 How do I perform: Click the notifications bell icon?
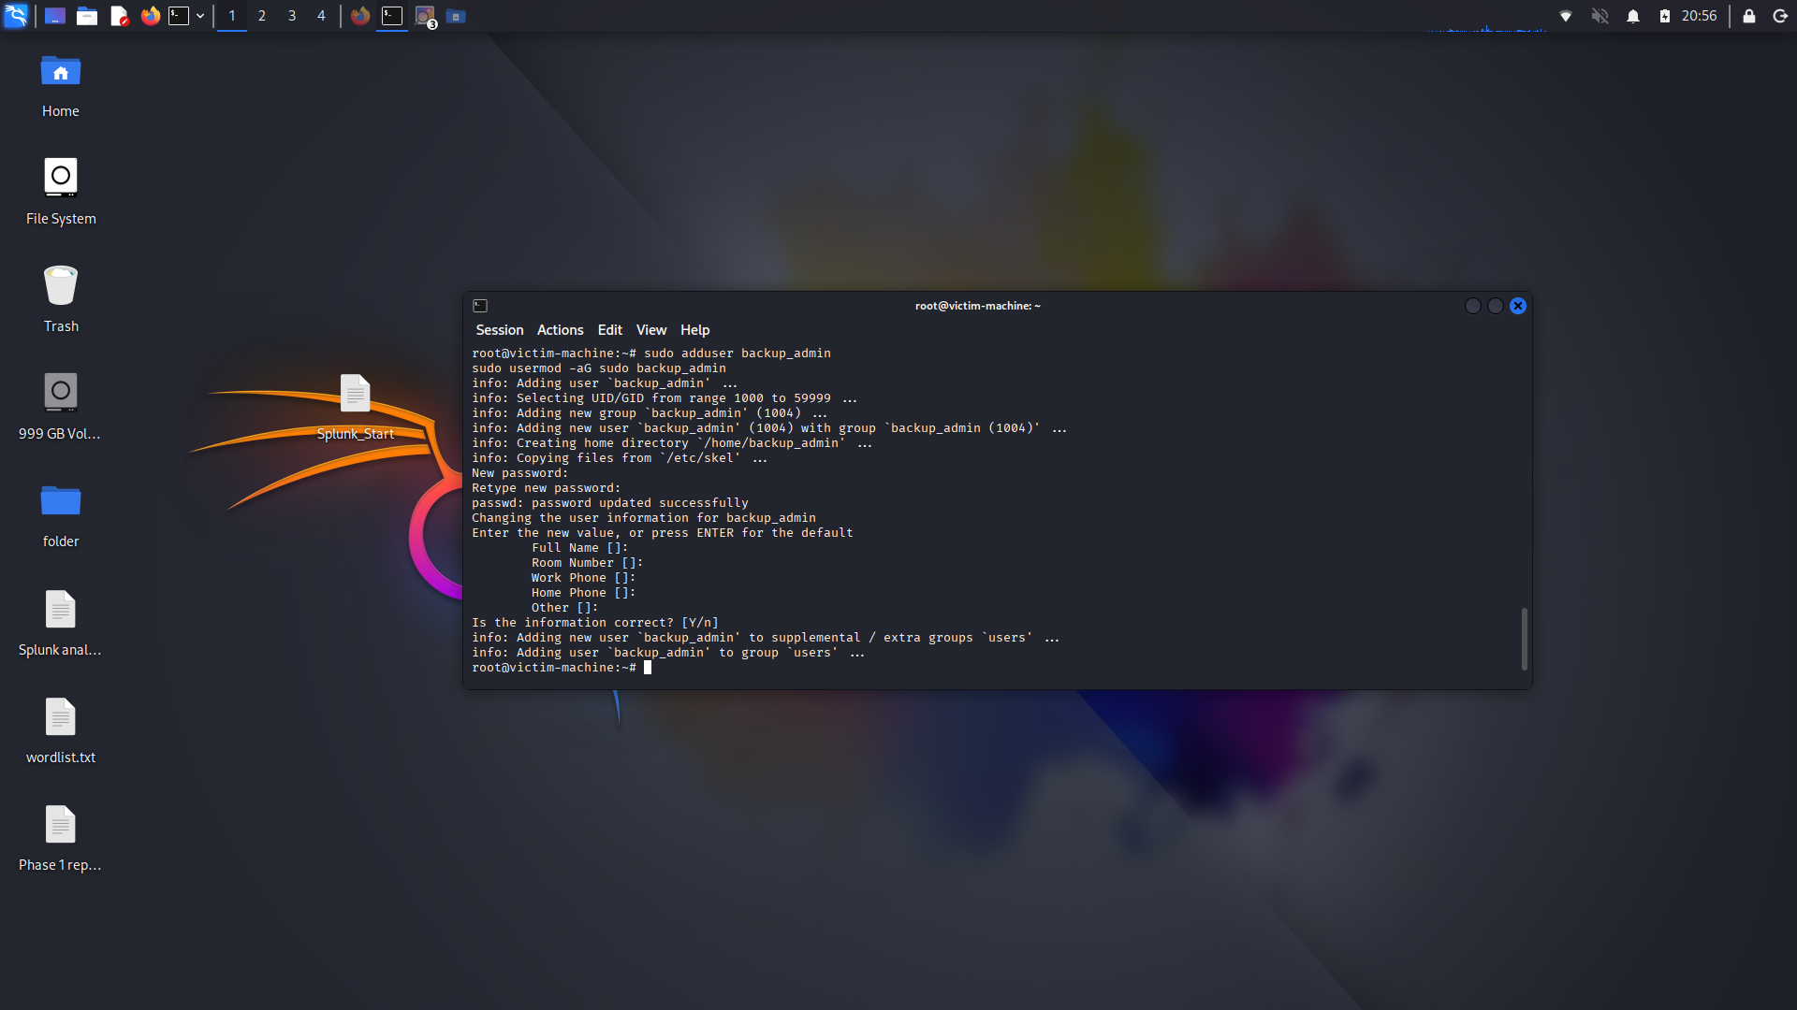click(1632, 16)
